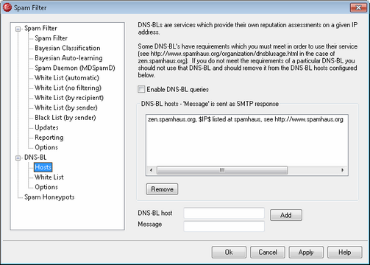The image size is (370, 265).
Task: Collapse the Spam Filter tree node
Action: point(18,29)
